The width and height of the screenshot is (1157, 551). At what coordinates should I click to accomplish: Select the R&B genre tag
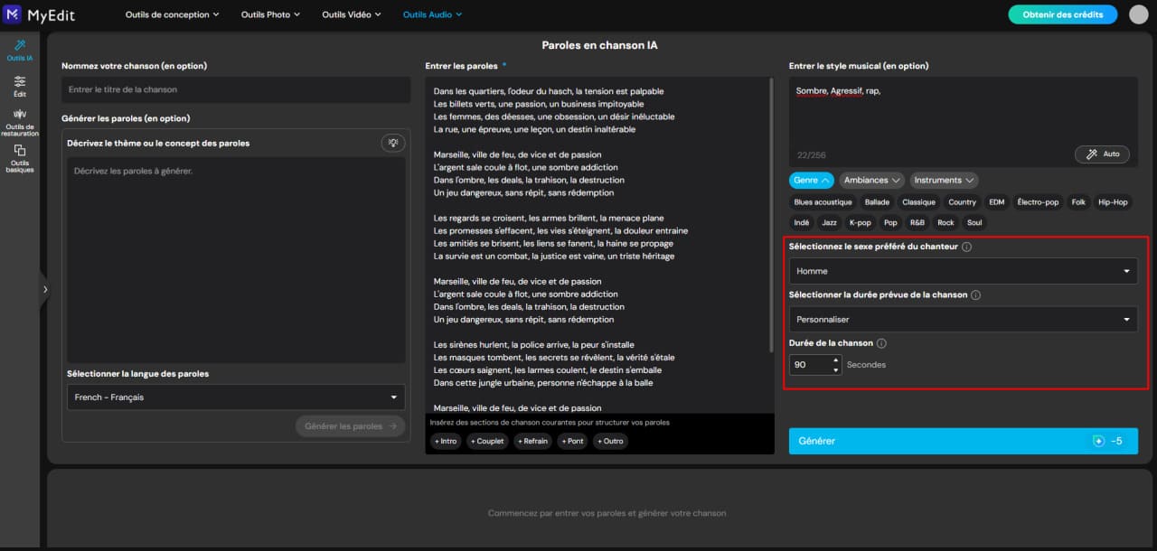(x=917, y=223)
